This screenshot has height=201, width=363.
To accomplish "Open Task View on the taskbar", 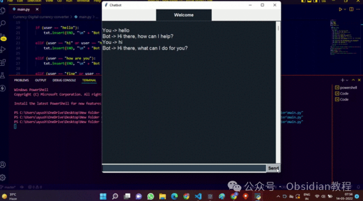I will tap(127, 196).
